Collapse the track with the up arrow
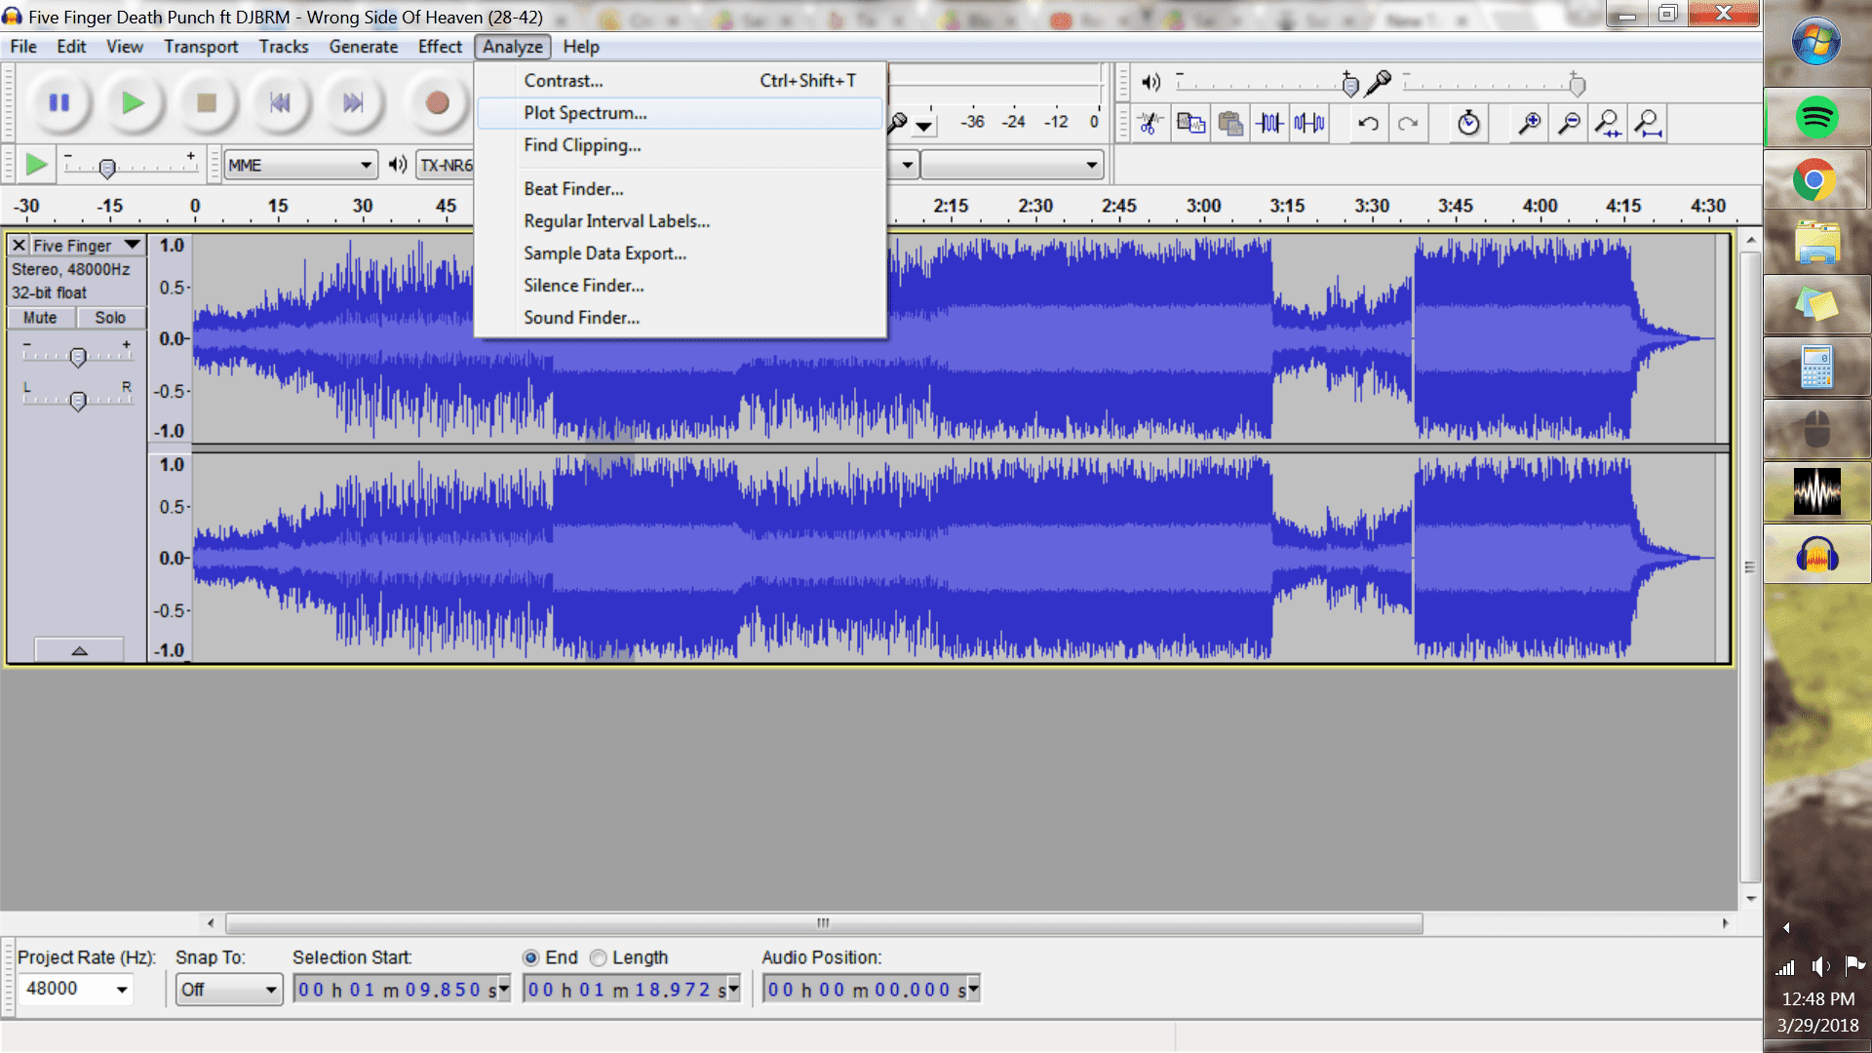 pos(79,649)
